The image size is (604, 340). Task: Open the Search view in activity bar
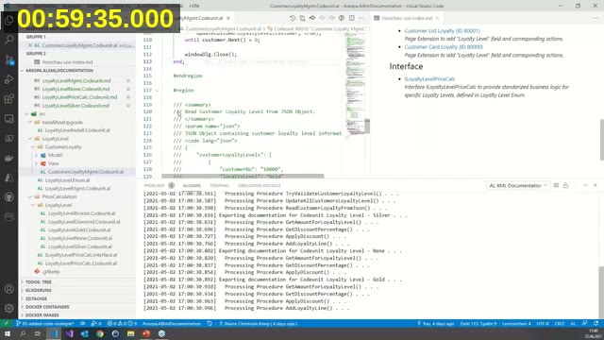8,40
